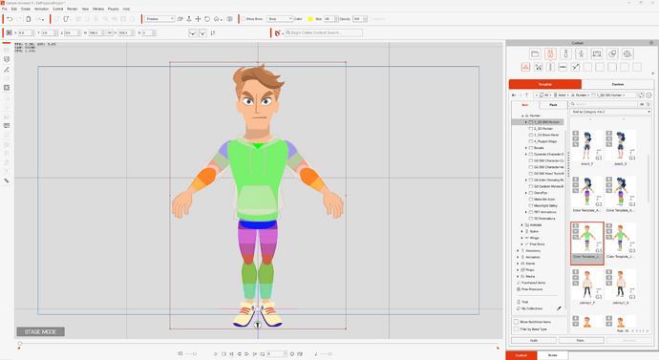Open the Render menu

[x=73, y=9]
